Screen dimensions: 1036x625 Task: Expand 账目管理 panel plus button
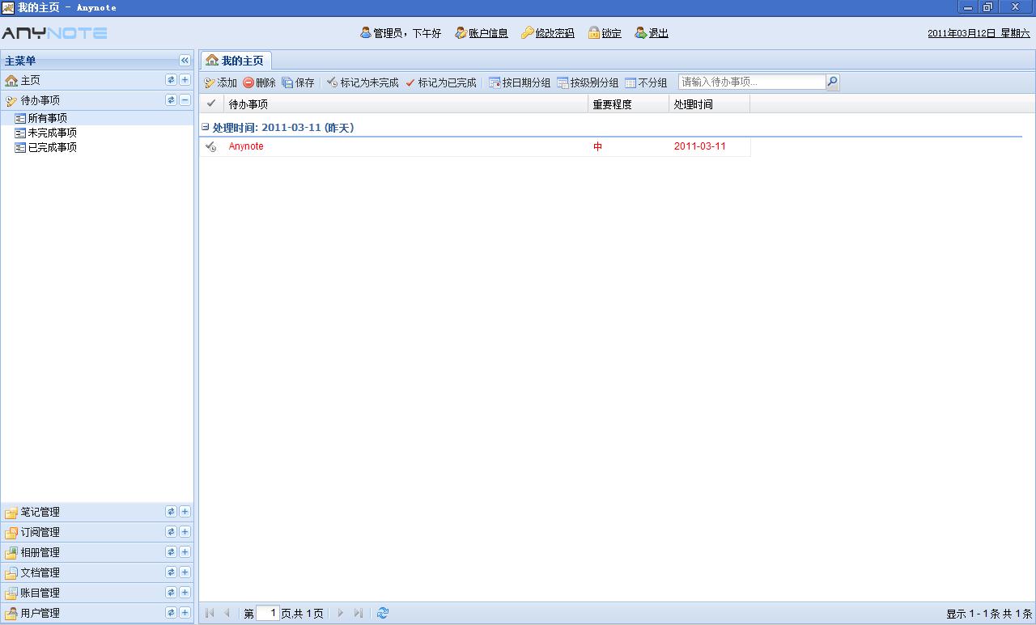[185, 592]
